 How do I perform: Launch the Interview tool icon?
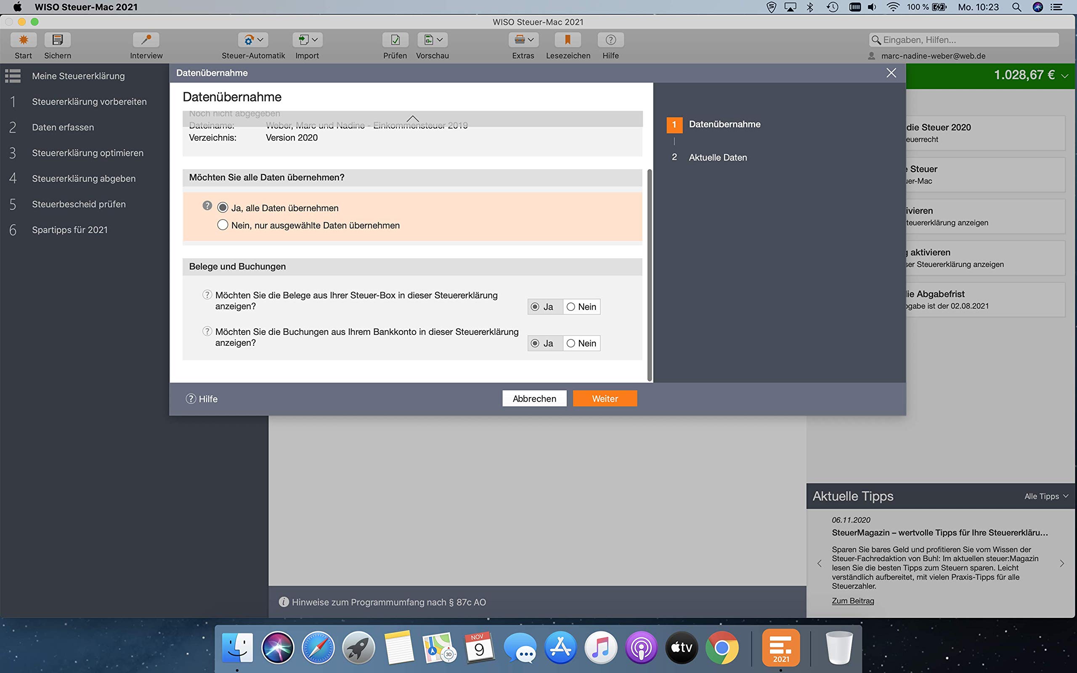click(x=146, y=40)
